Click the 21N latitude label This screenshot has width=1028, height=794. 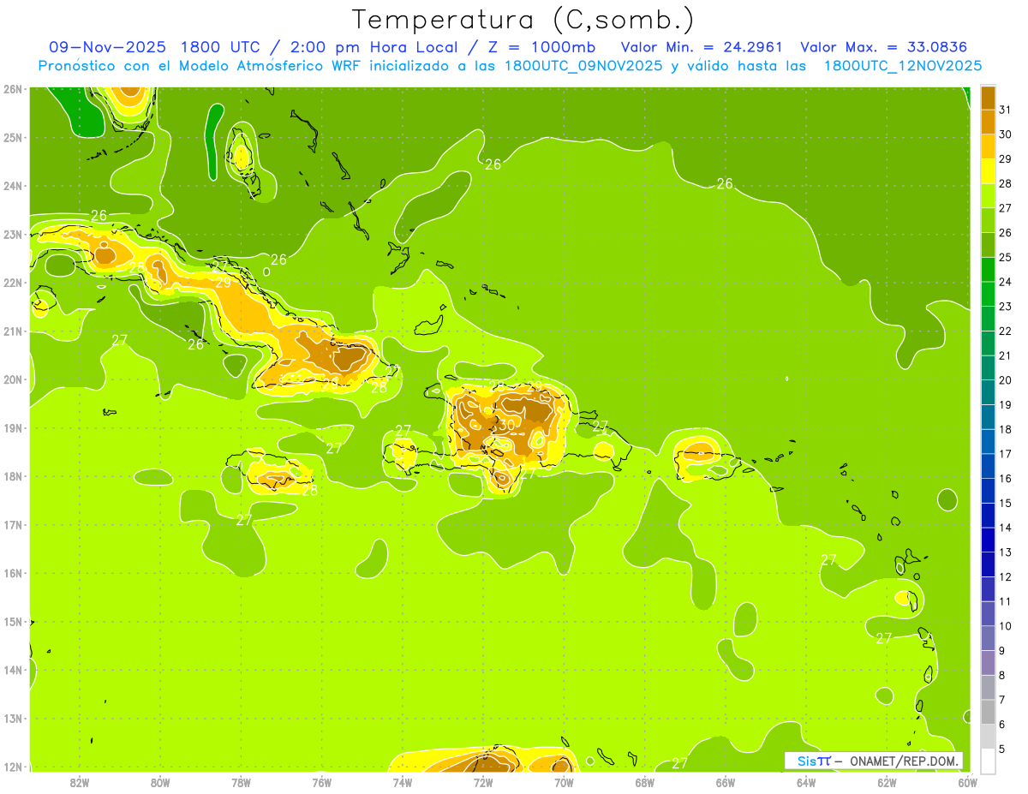(x=12, y=331)
